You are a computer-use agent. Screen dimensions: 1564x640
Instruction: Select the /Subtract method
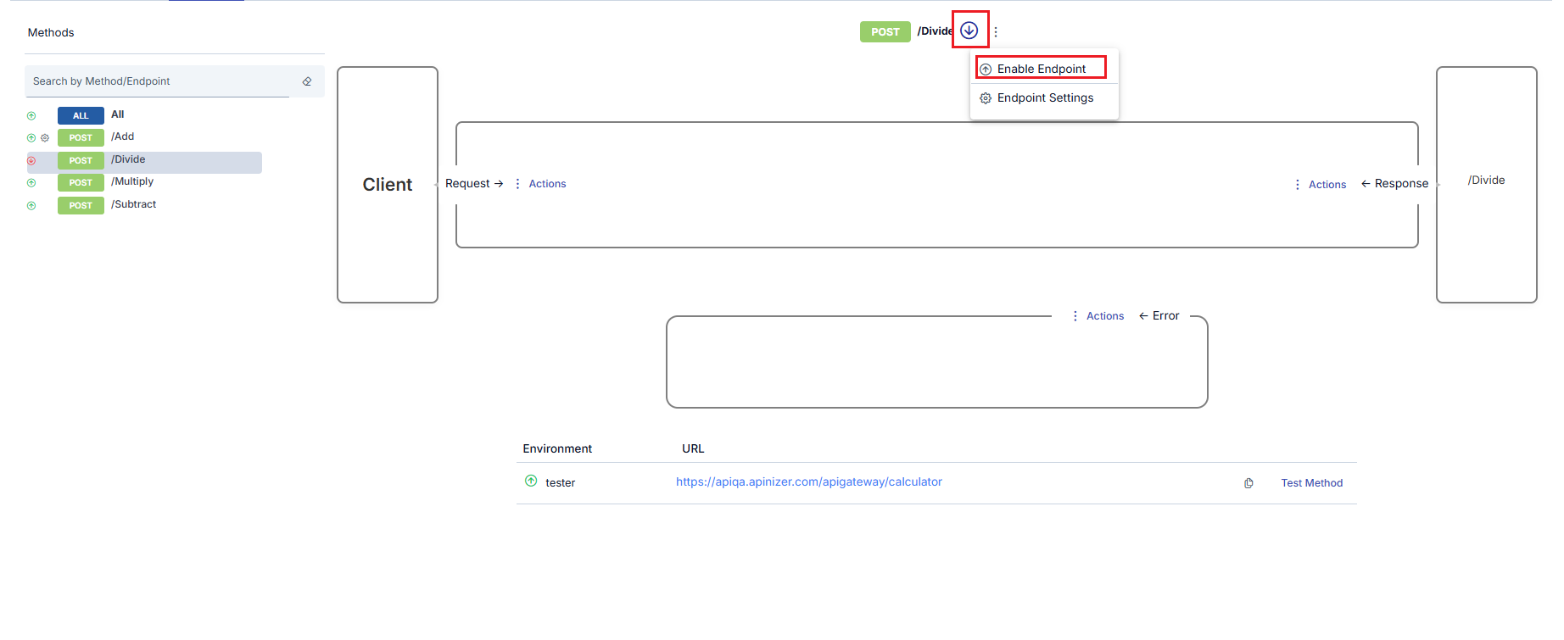coord(144,205)
